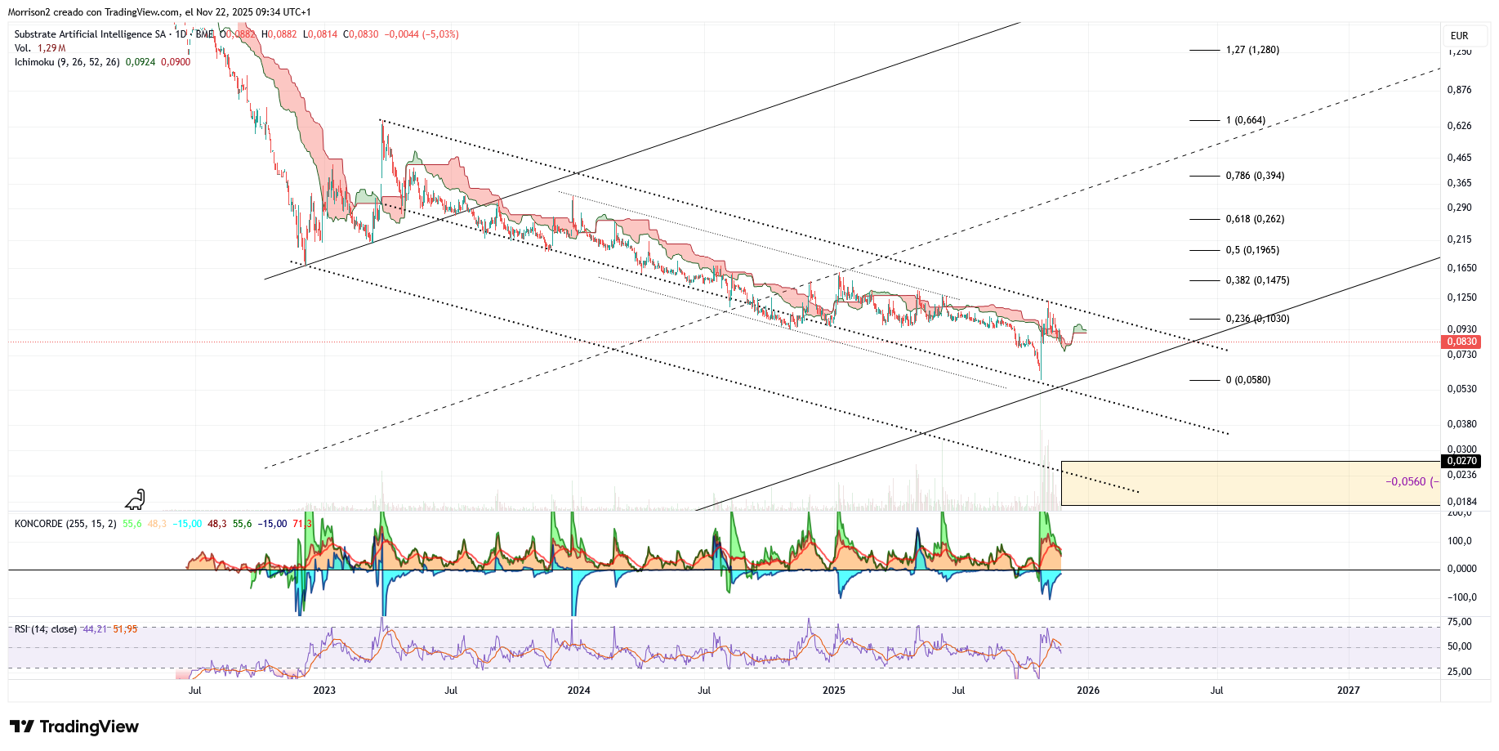
Task: Click the dinosaur icon above KONCORDE panel
Action: tap(135, 499)
